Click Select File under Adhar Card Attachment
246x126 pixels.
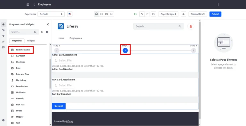pyautogui.click(x=63, y=61)
